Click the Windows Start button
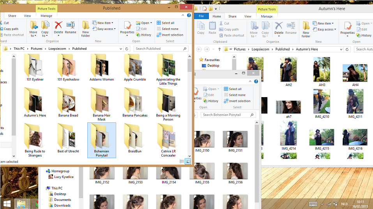 pos(7,204)
